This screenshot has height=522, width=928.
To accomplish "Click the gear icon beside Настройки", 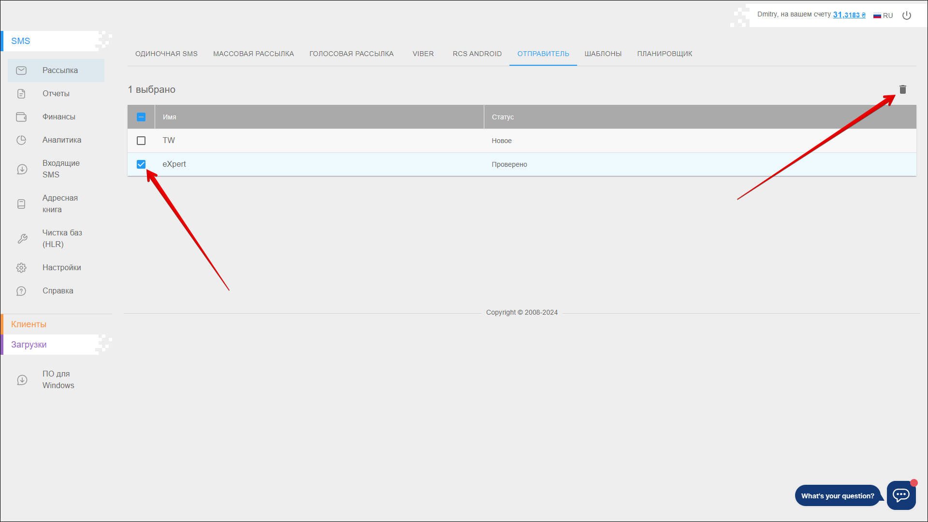I will [x=21, y=268].
